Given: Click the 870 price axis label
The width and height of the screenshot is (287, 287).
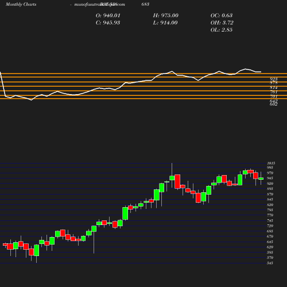Looking at the screenshot, I should pyautogui.click(x=270, y=194).
